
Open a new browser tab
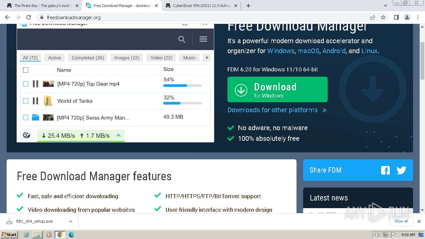coord(248,6)
